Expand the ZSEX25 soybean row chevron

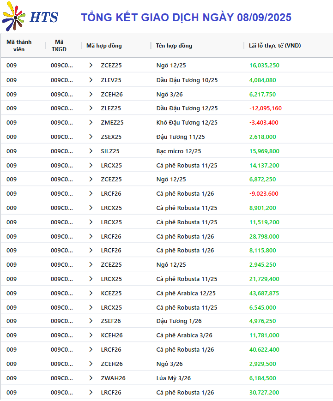click(x=91, y=137)
